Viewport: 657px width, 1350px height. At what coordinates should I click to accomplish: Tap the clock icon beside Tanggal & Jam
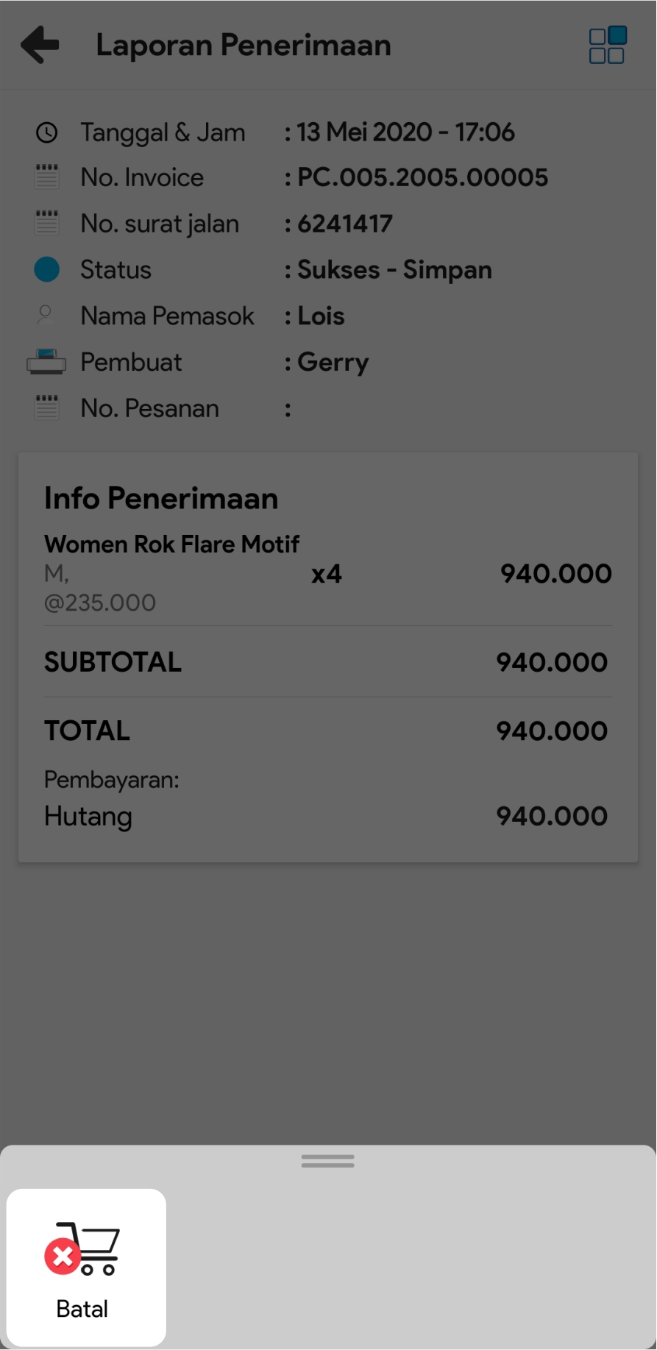pyautogui.click(x=47, y=133)
